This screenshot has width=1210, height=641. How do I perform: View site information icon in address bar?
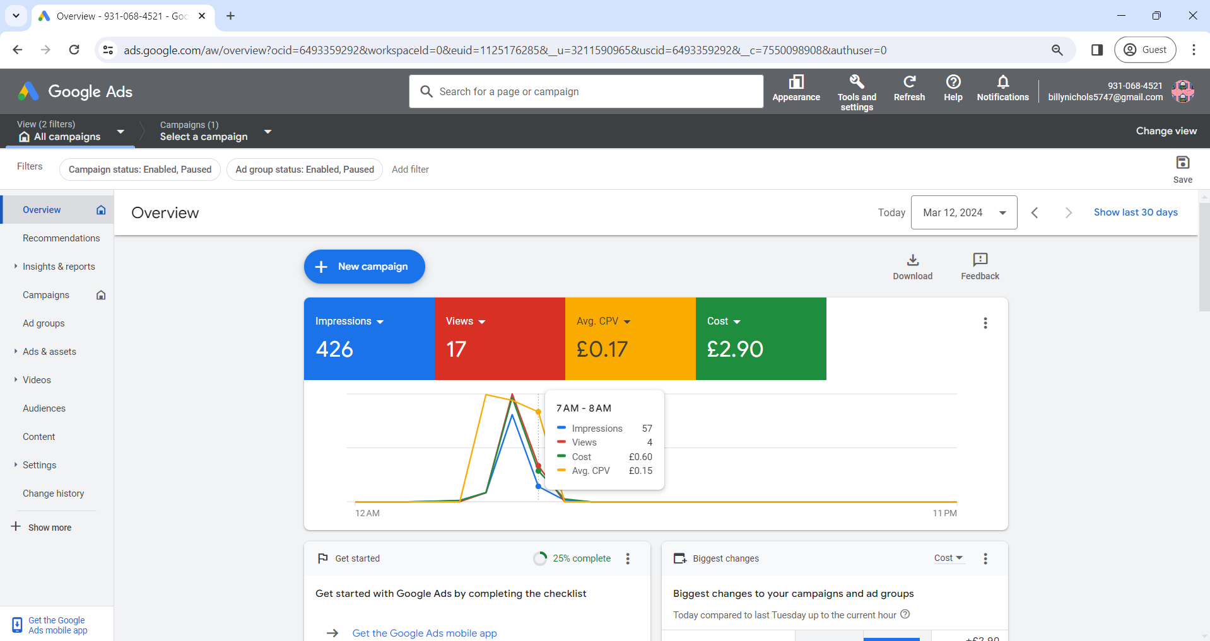point(108,50)
